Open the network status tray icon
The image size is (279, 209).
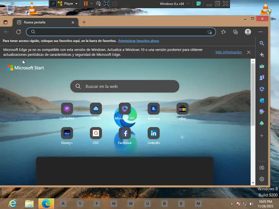245,204
